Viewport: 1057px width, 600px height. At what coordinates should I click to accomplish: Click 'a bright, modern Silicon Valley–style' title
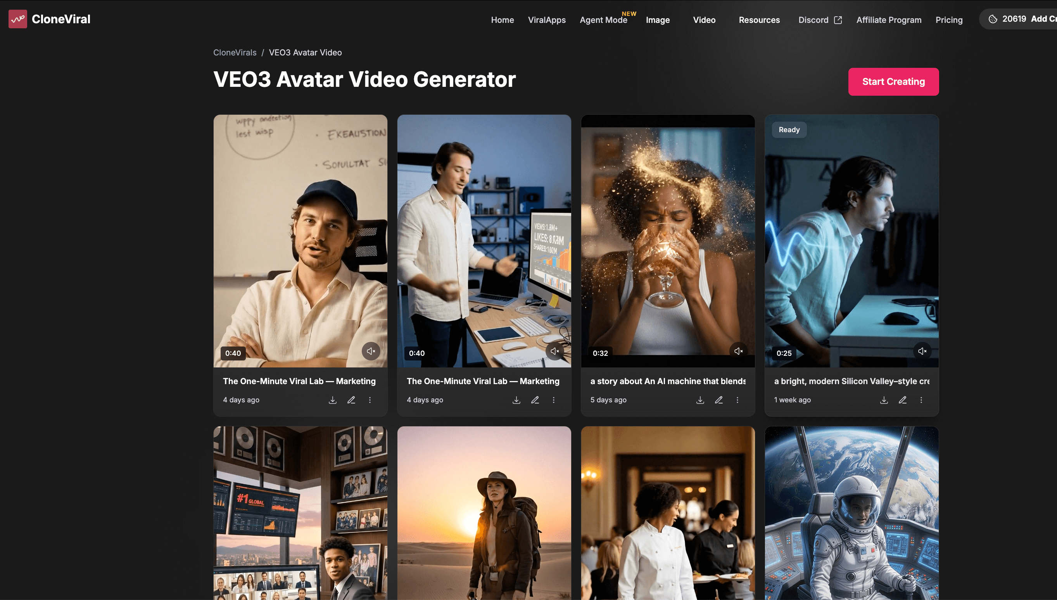coord(852,381)
